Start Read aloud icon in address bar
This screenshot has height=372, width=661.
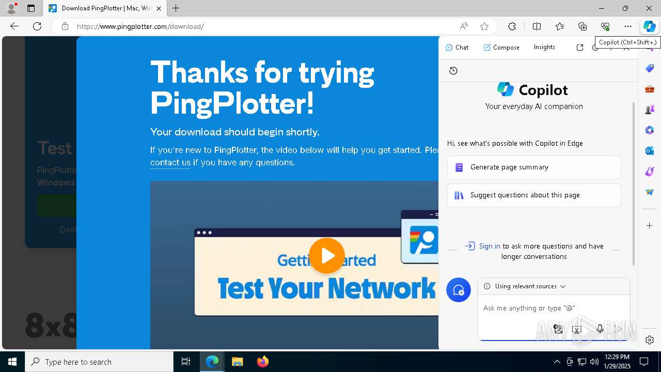click(x=464, y=26)
